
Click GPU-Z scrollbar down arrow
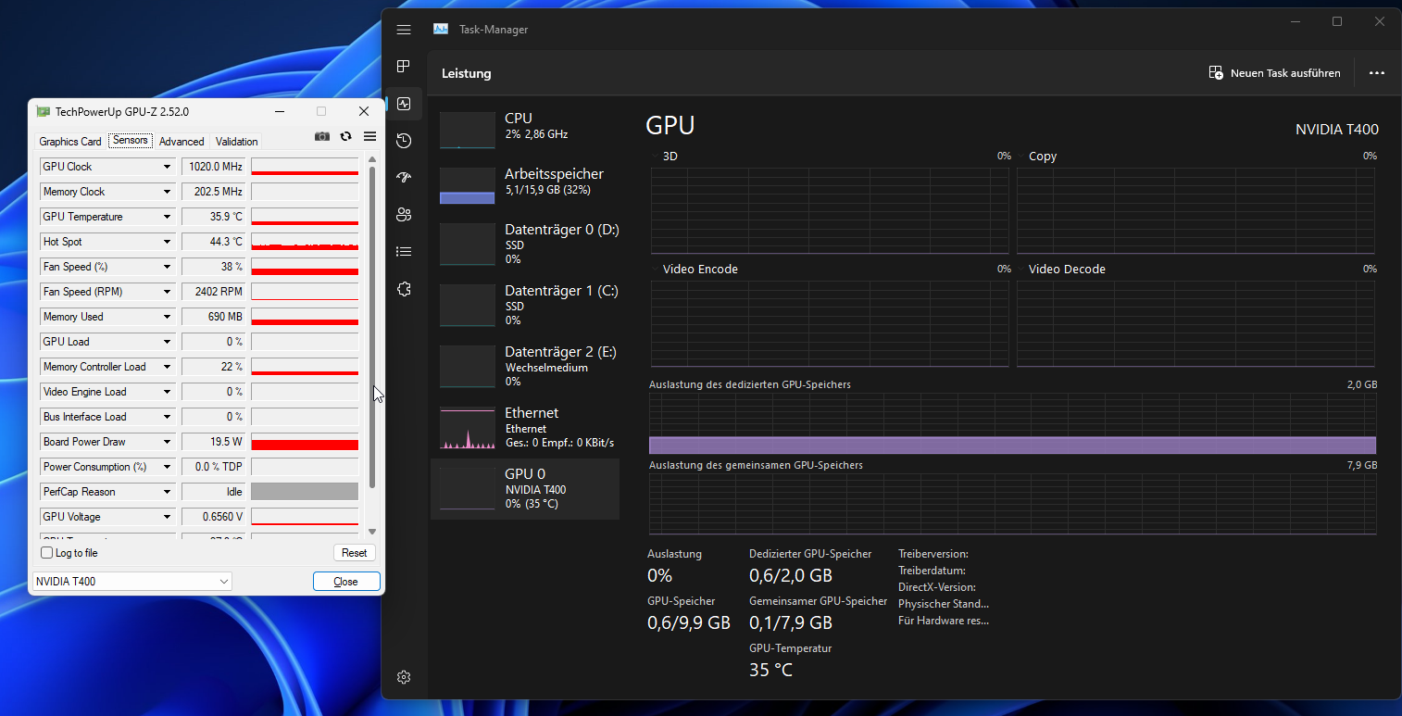point(372,532)
